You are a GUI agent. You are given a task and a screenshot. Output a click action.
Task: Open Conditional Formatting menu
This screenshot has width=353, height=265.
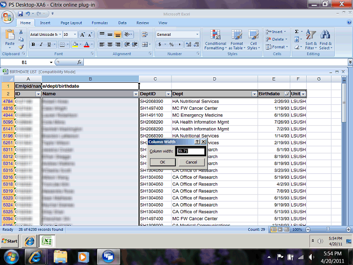tap(215, 40)
